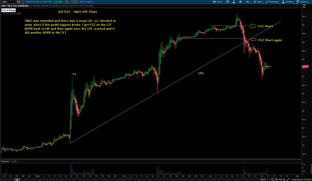Viewport: 312px width, 181px height.
Task: Click the R: 0.05 range value
Action: 90,6
